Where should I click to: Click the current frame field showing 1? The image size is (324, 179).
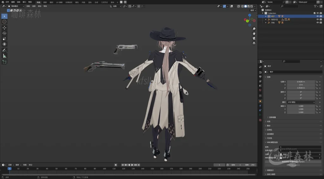(x=219, y=165)
